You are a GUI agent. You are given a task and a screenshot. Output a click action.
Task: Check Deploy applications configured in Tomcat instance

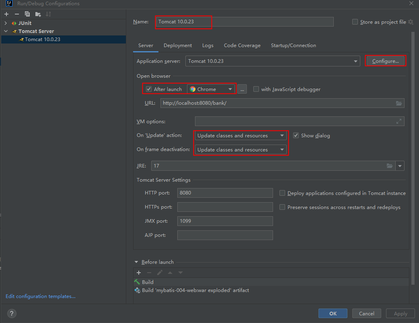(x=282, y=193)
